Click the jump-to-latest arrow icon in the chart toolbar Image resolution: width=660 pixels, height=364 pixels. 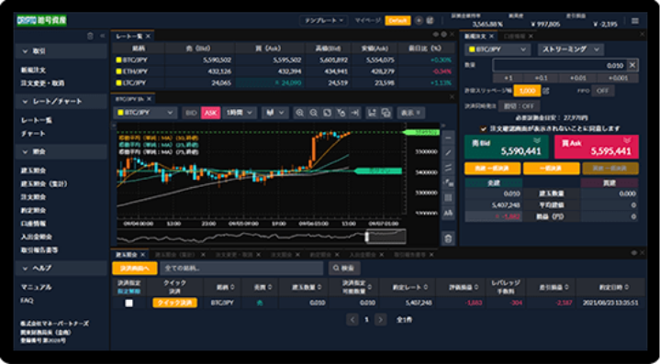(355, 113)
